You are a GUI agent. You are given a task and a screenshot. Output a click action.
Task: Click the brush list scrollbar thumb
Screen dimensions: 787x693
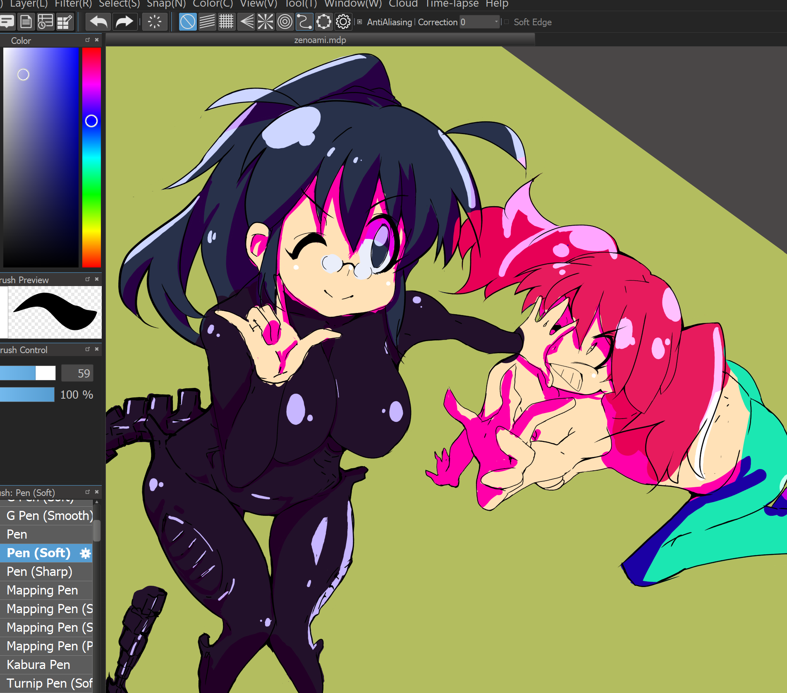[97, 531]
